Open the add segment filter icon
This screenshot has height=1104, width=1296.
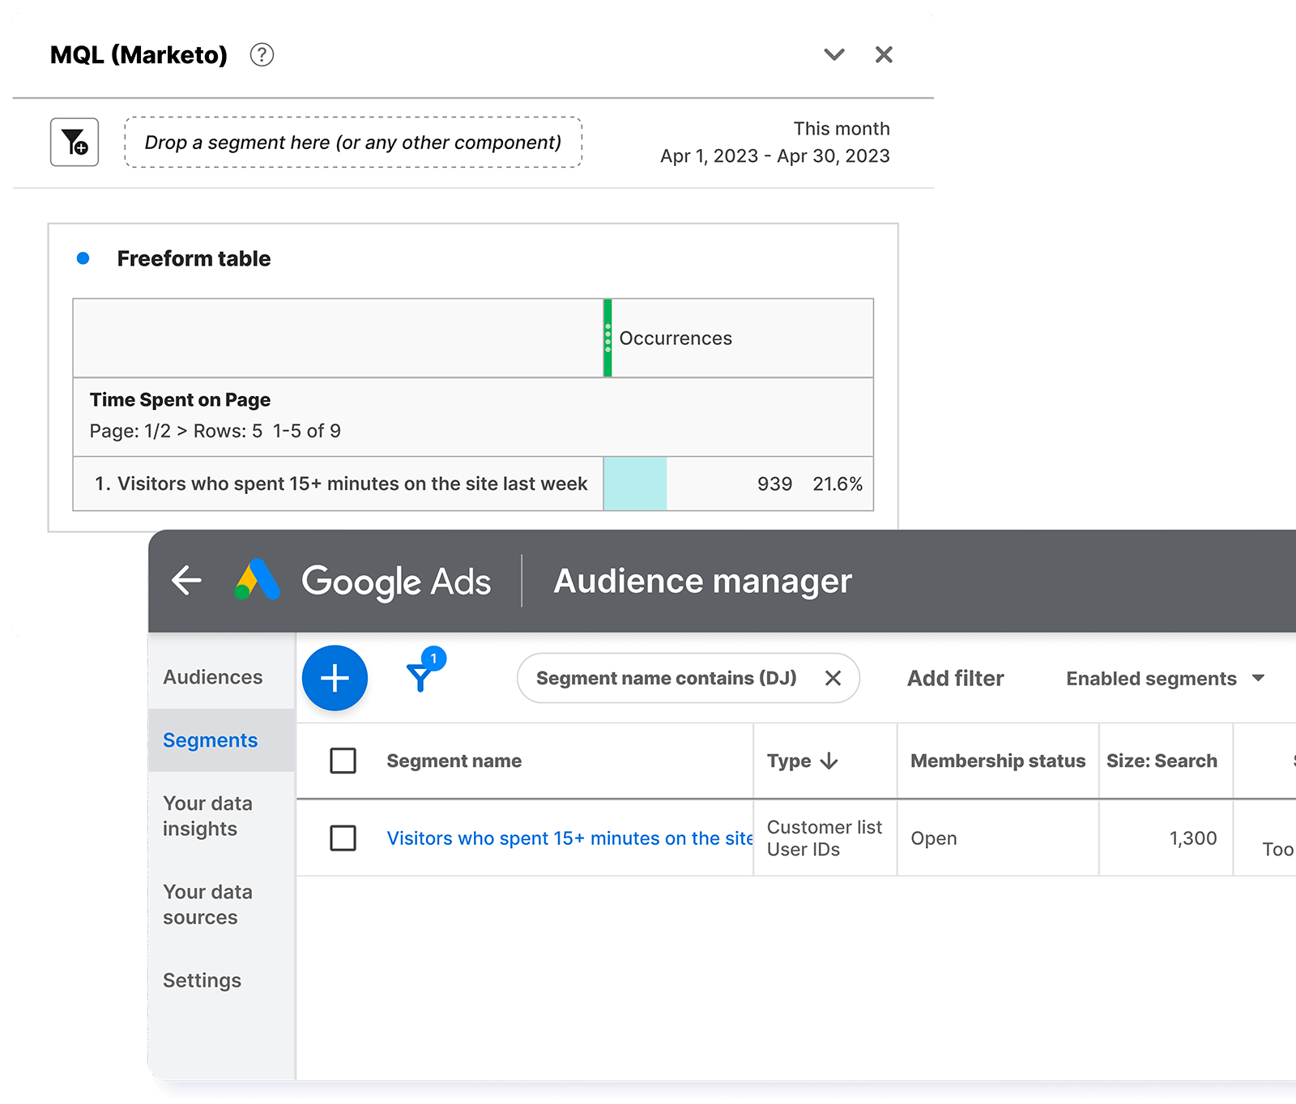75,143
